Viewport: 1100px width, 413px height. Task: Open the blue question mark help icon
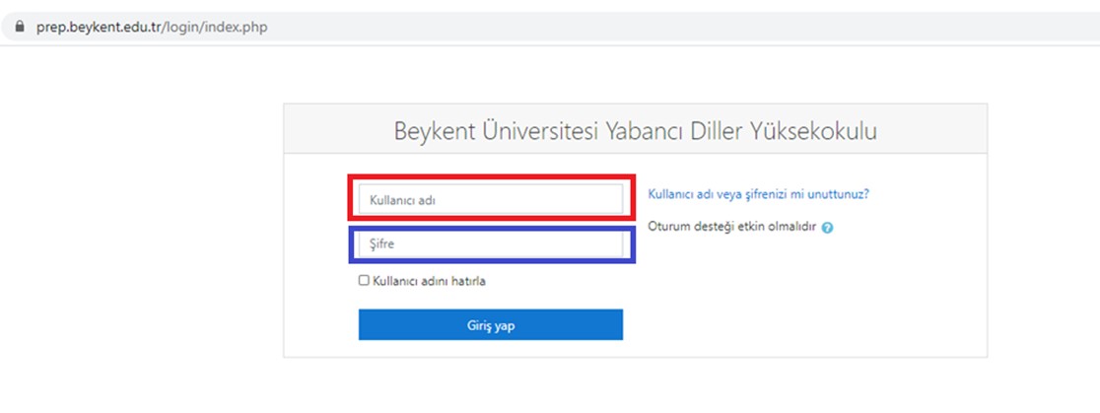pyautogui.click(x=827, y=228)
